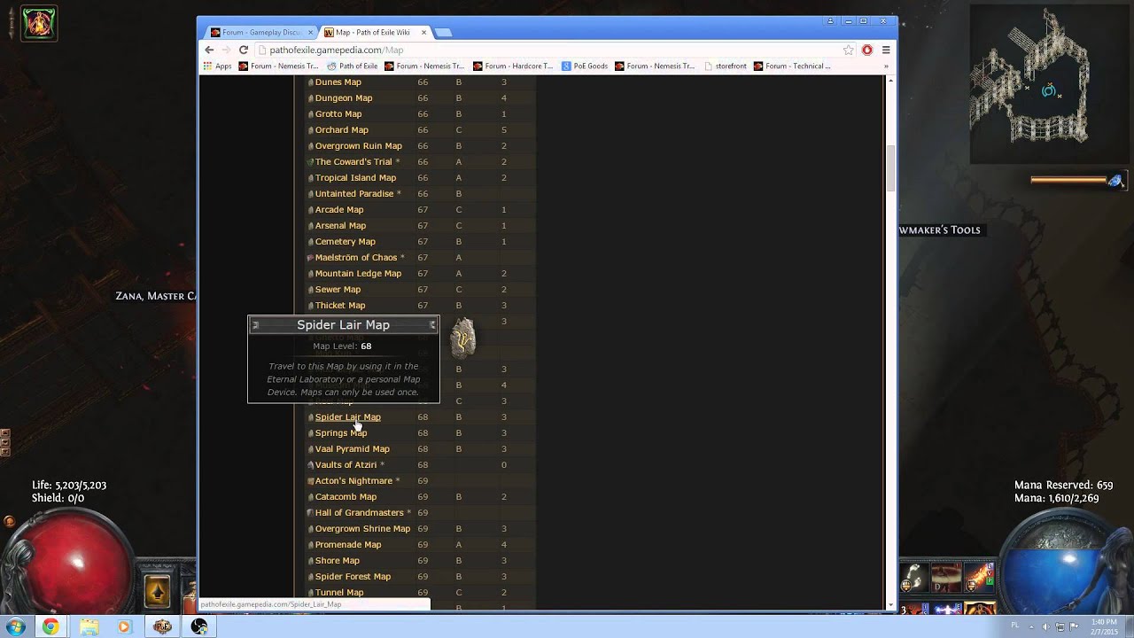The image size is (1134, 638).
Task: Click the browser page vertical scrollbar
Action: tap(889, 169)
